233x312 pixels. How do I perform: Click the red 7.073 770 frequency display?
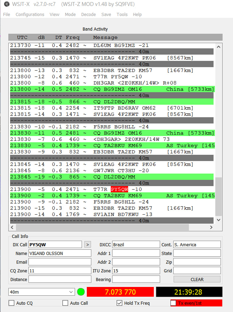click(120, 292)
